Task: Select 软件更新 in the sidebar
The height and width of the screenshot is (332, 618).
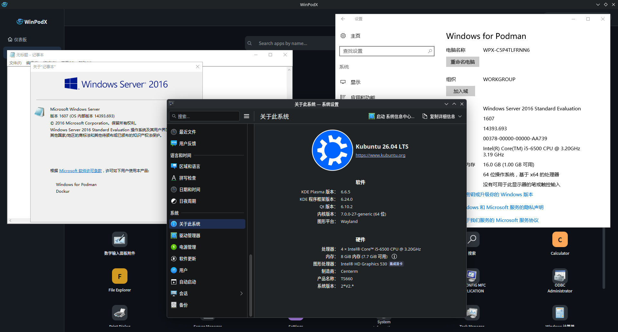Action: (207, 259)
